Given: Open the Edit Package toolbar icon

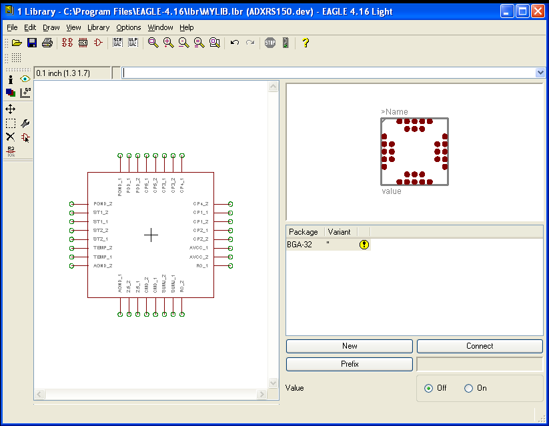Looking at the screenshot, I should [82, 42].
